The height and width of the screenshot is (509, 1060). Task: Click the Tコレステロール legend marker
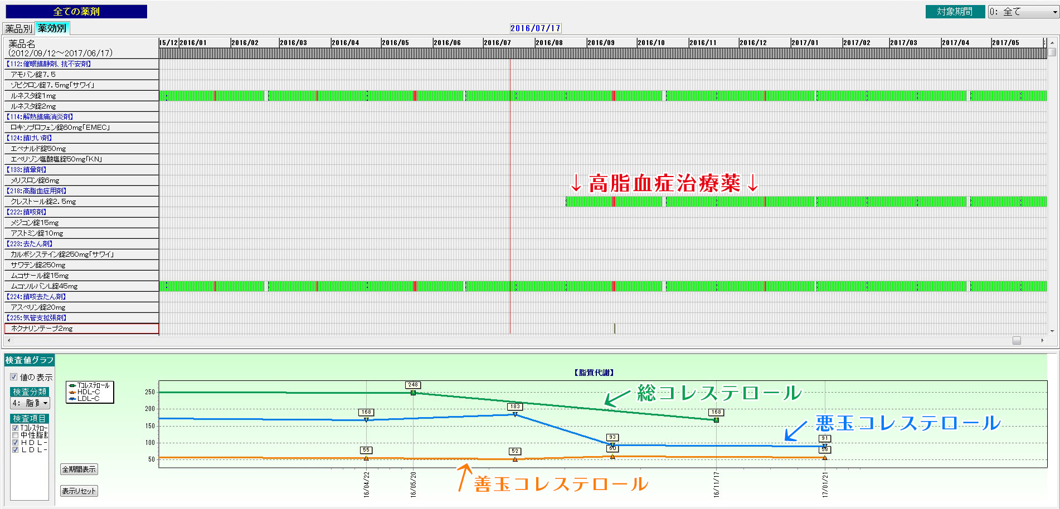coord(72,385)
